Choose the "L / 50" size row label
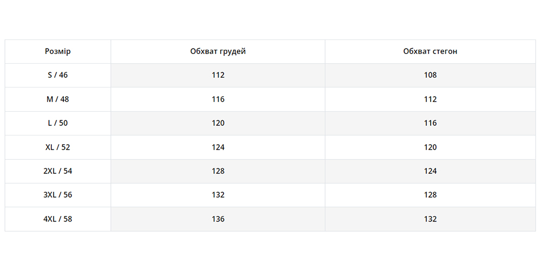Screen dimensions: 541x270 [x=58, y=123]
